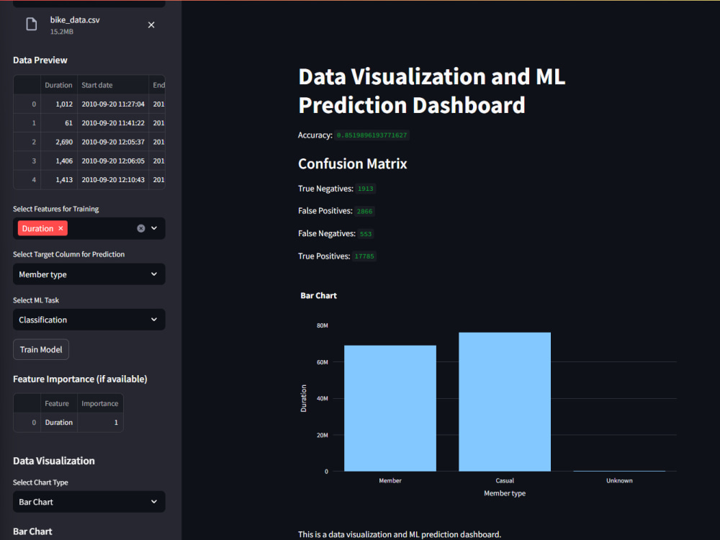720x540 pixels.
Task: Click the False Negatives value 553
Action: (x=366, y=234)
